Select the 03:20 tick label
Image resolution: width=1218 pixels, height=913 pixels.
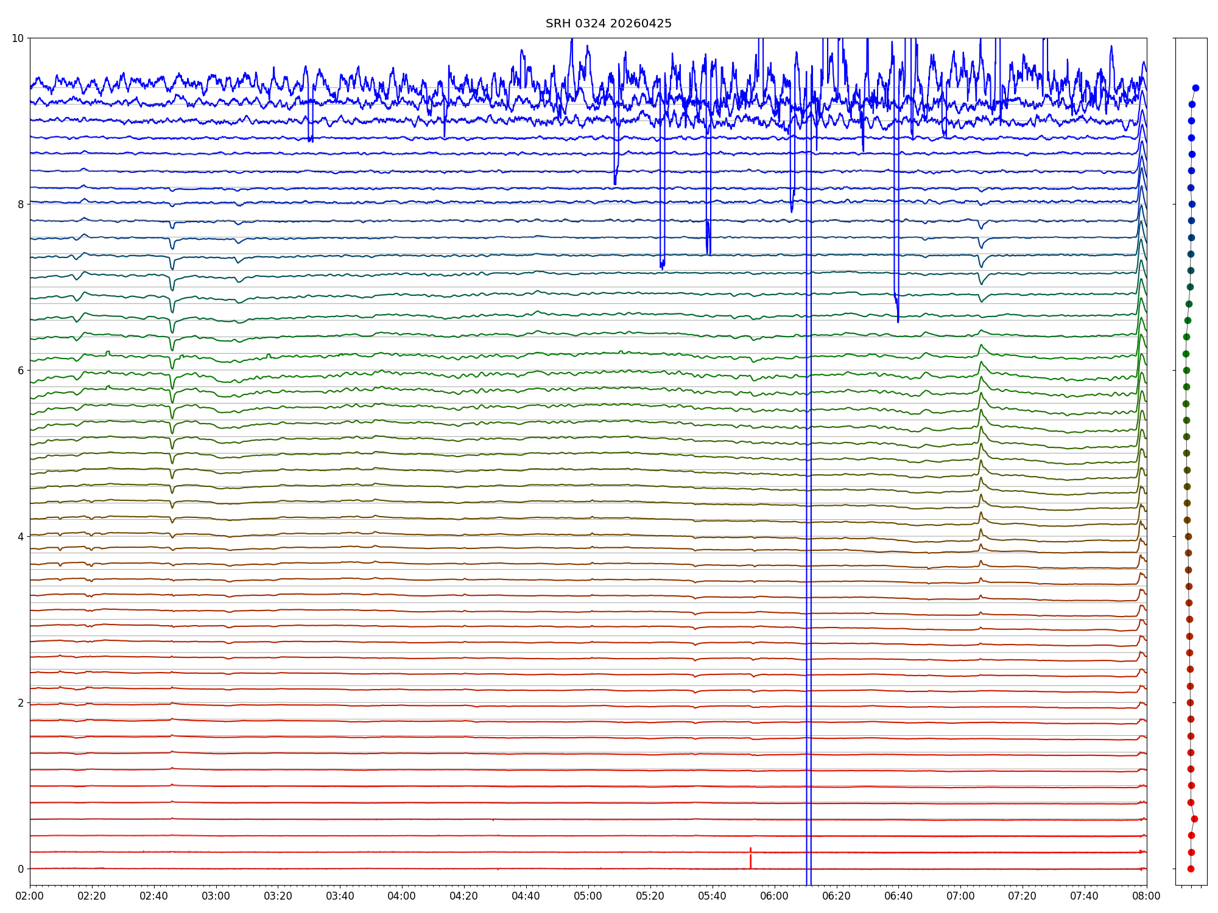(278, 896)
